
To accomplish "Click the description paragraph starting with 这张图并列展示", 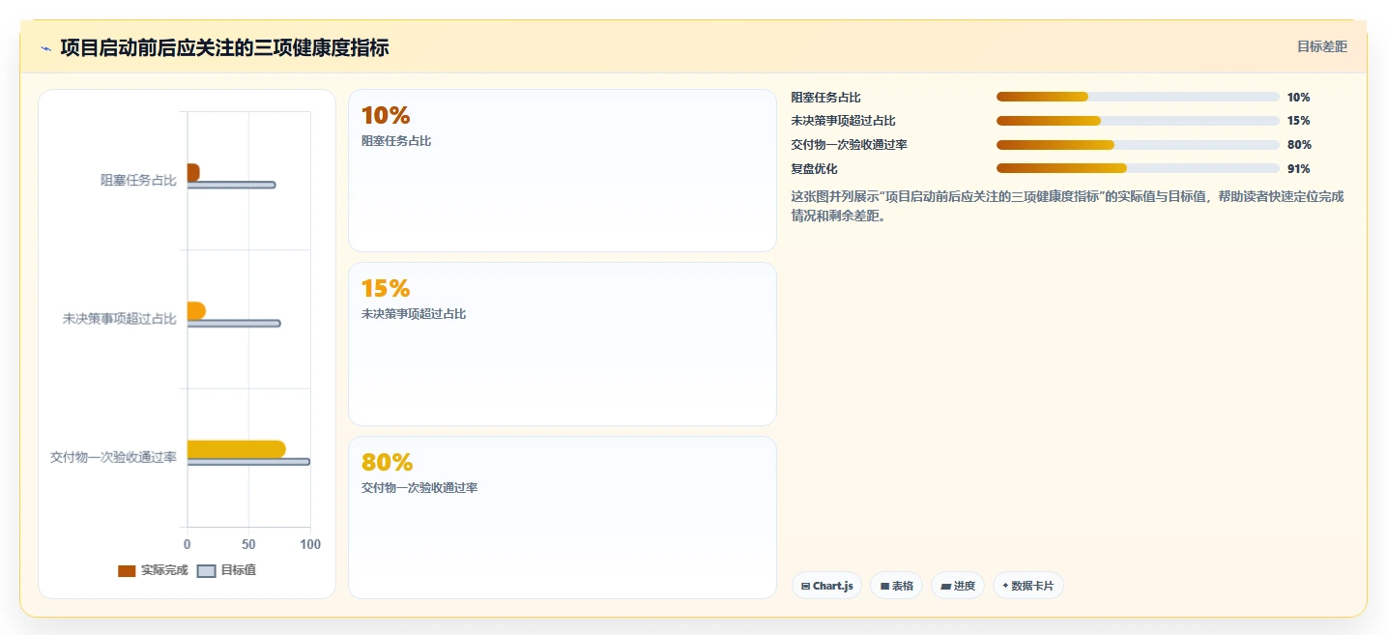I will 1068,206.
